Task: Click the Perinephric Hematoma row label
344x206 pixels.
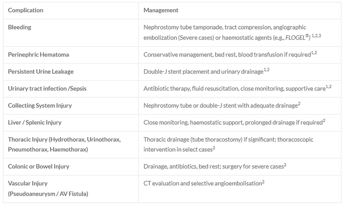Action: click(38, 55)
